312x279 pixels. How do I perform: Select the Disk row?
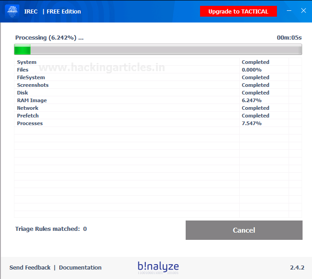pyautogui.click(x=158, y=93)
